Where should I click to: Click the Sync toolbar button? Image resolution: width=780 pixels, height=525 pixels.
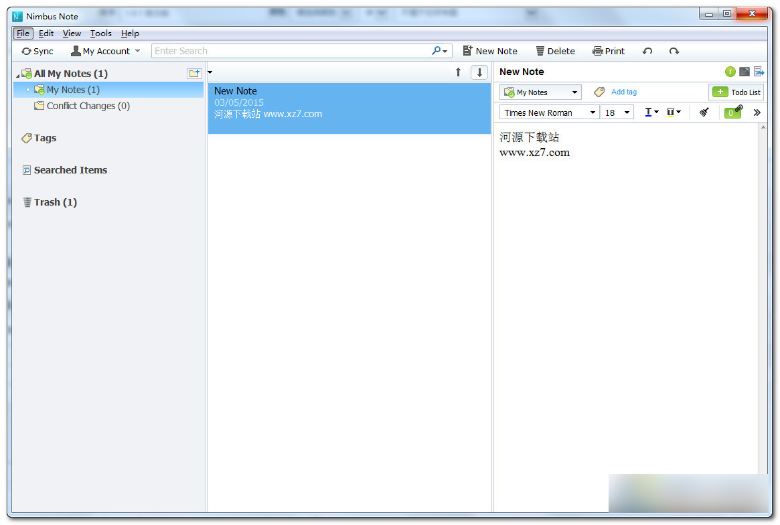[37, 51]
